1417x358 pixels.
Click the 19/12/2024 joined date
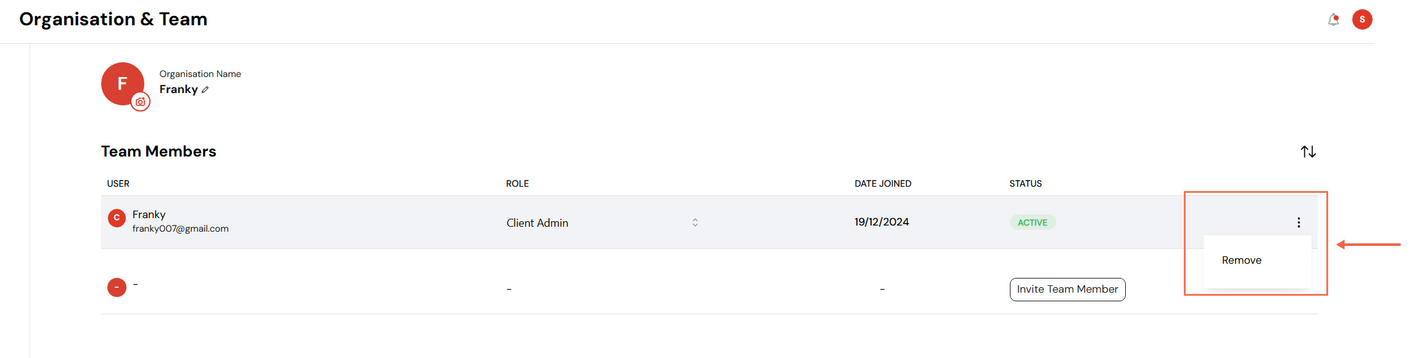point(882,222)
